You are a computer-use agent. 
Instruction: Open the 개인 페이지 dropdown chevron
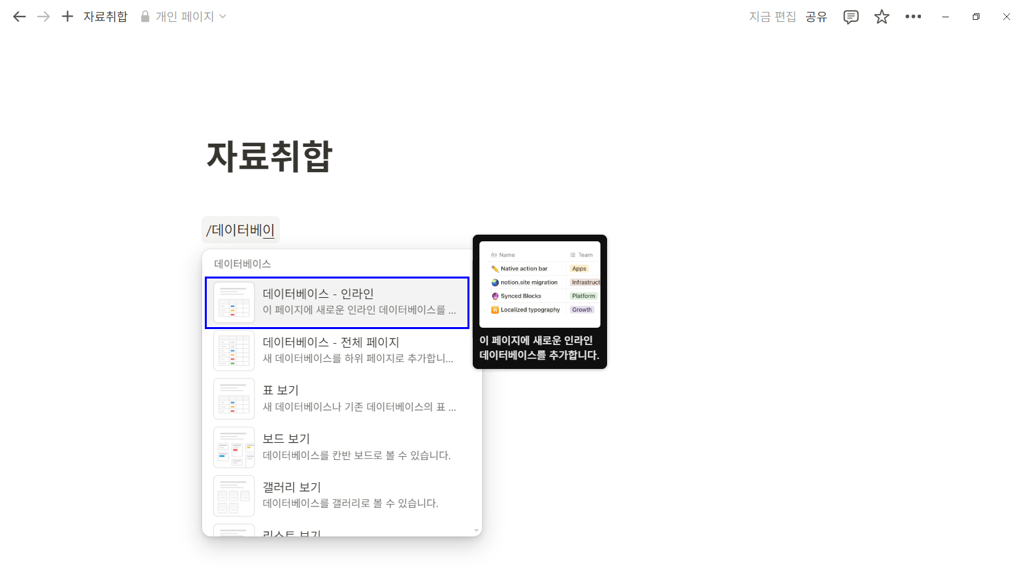223,17
